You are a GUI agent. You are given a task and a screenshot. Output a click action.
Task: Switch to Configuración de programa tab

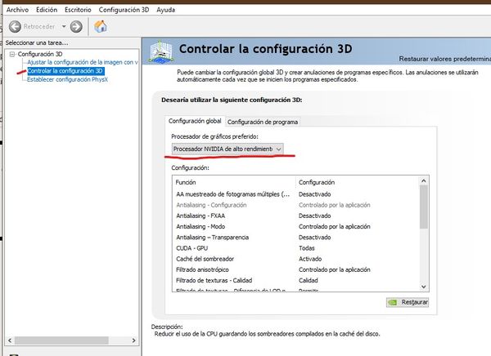(263, 122)
